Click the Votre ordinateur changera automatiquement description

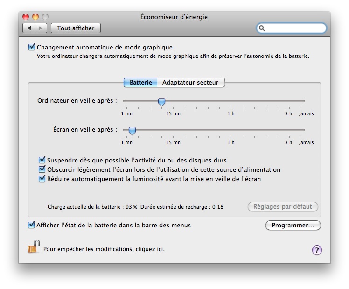(173, 56)
